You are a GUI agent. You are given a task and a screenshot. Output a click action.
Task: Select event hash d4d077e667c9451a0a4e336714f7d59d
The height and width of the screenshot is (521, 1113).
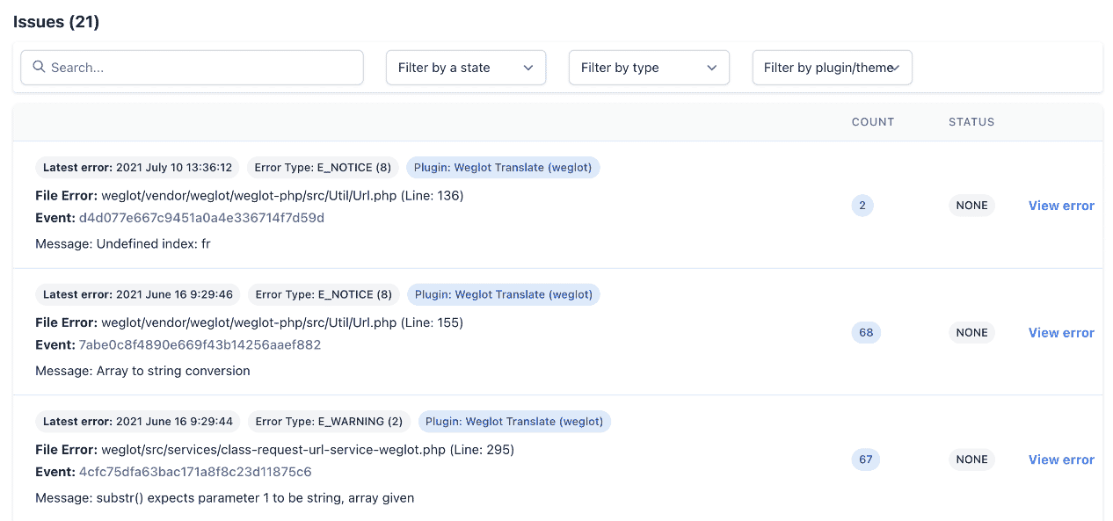(x=201, y=218)
